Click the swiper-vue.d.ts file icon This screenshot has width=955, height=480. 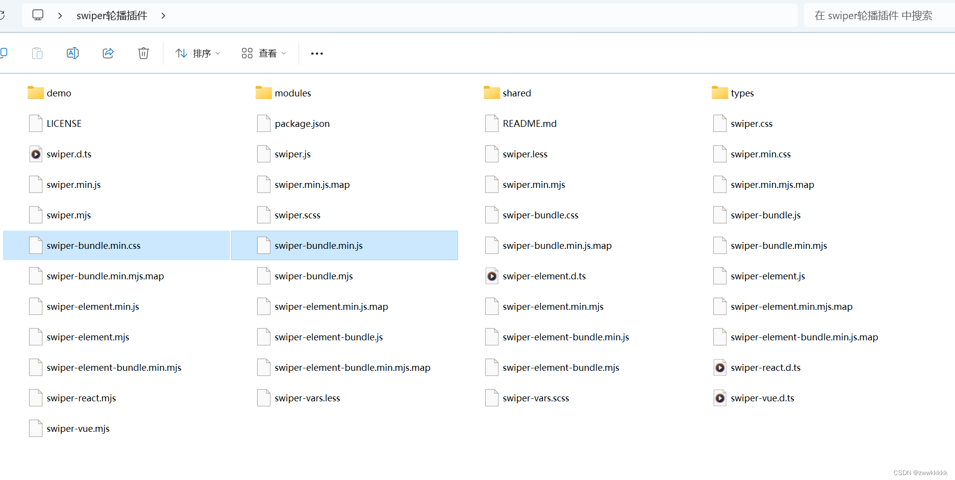click(720, 398)
